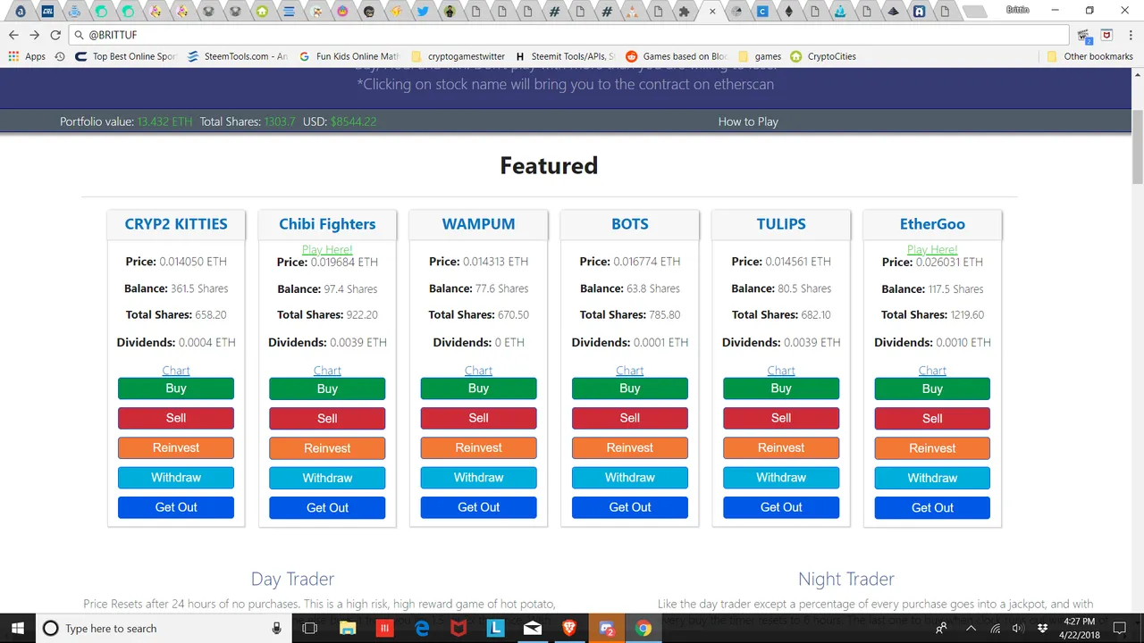
Task: Click Play Here under Chibi Fighters
Action: click(327, 249)
